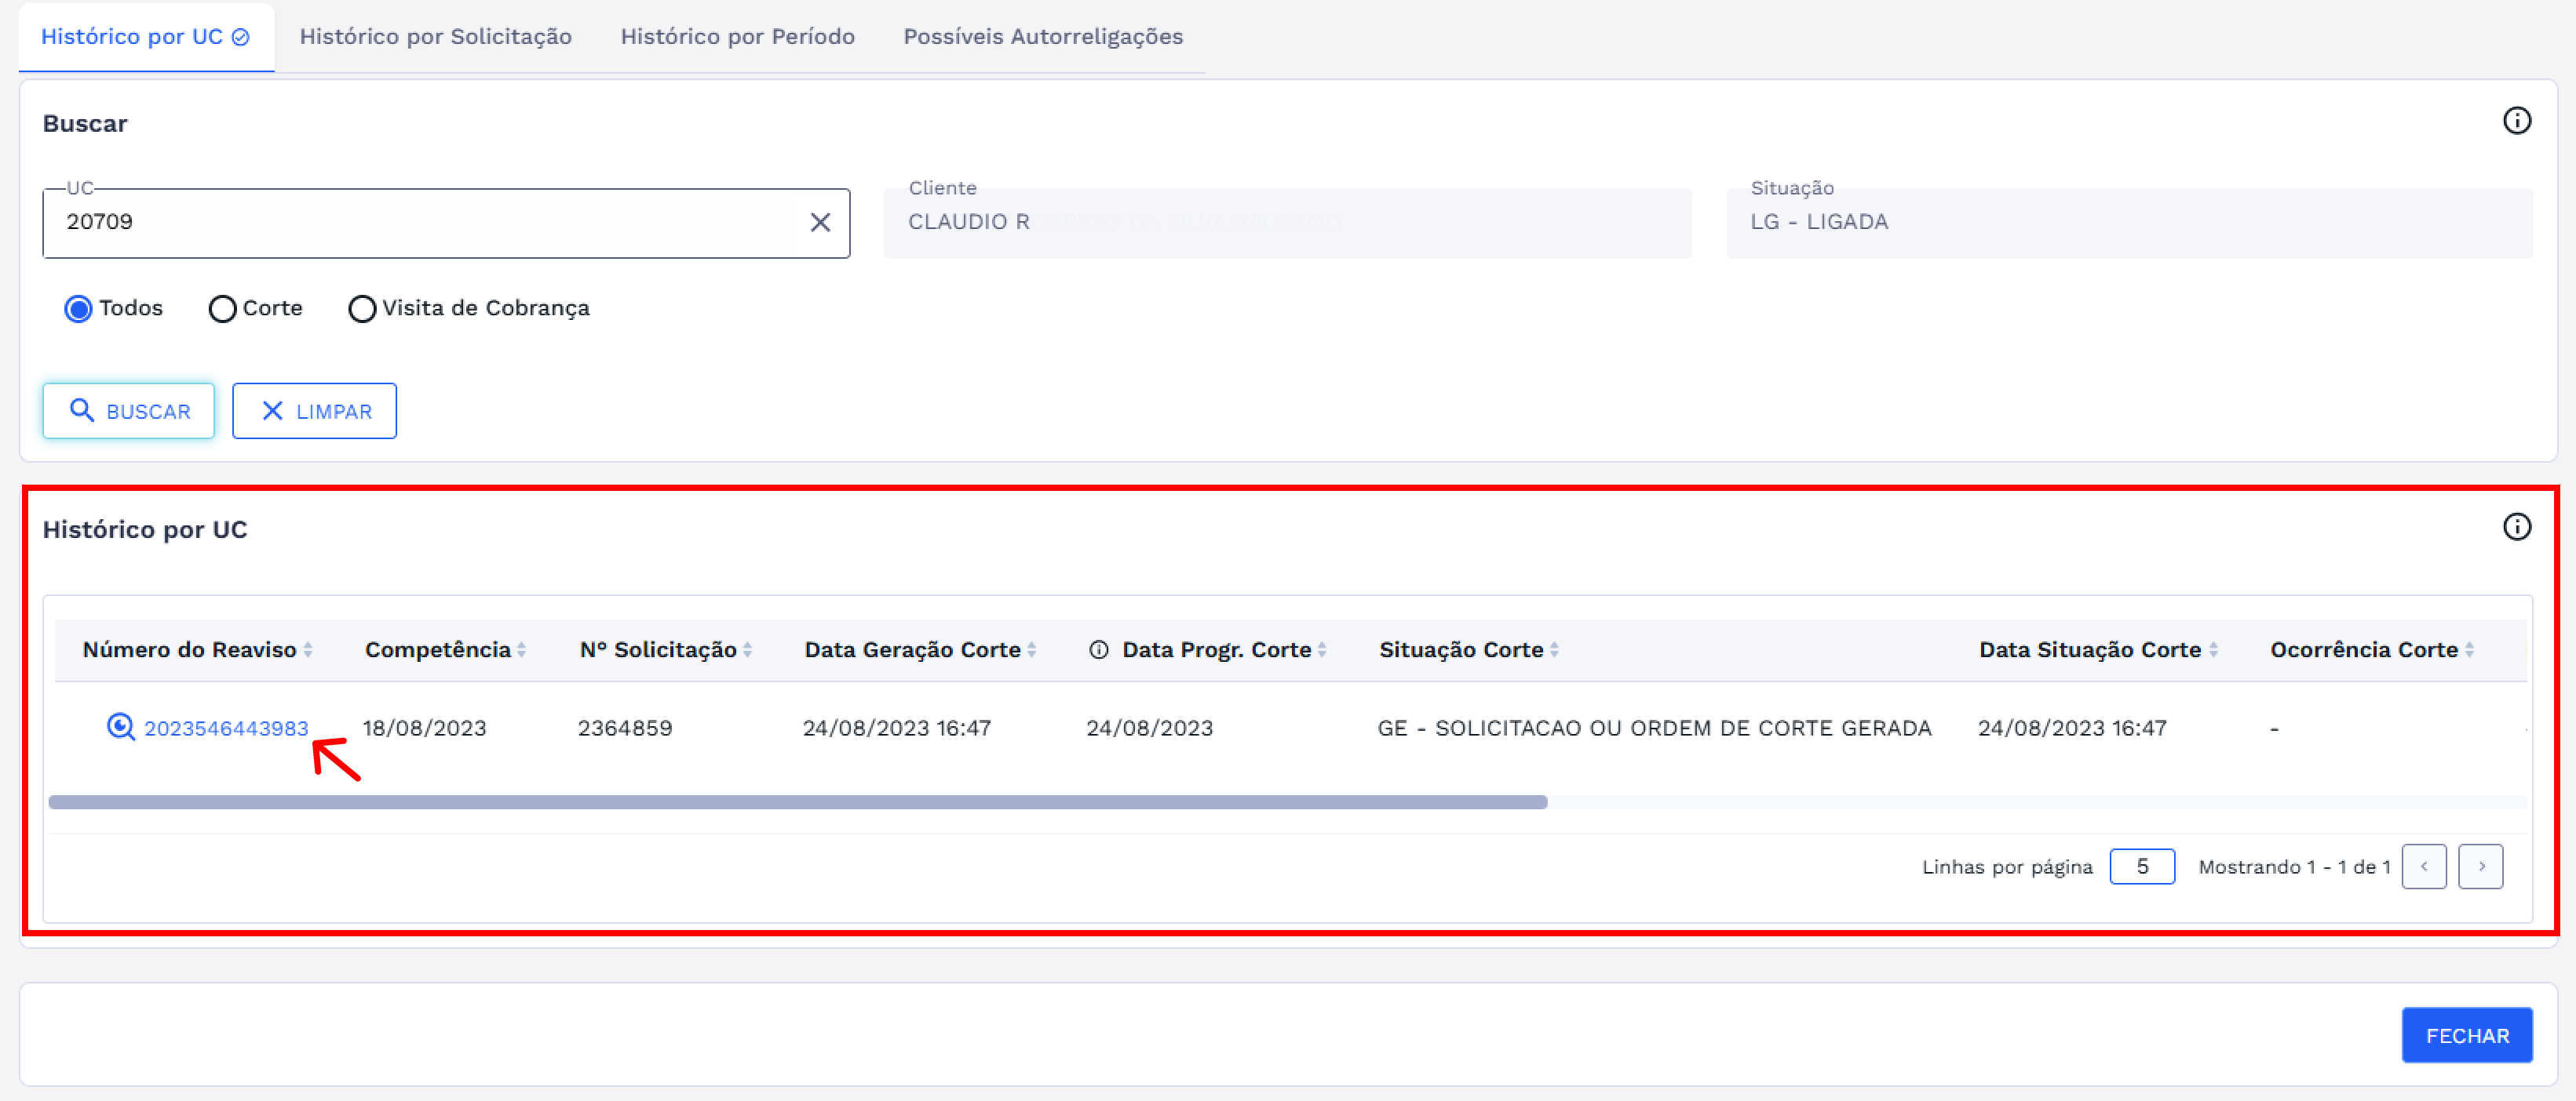The image size is (2576, 1101).
Task: Switch to Histórico por Solicitação tab
Action: click(435, 37)
